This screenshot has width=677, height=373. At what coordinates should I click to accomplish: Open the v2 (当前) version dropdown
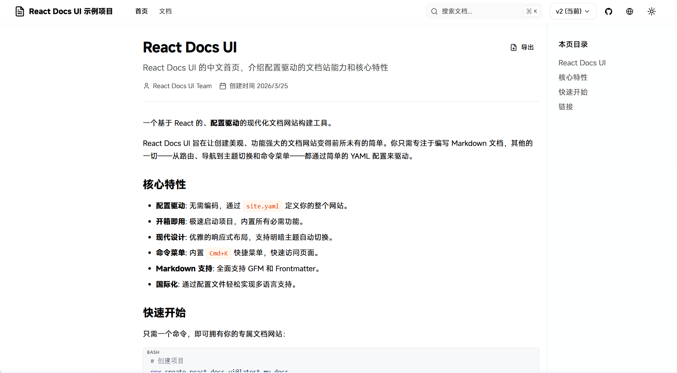tap(573, 11)
